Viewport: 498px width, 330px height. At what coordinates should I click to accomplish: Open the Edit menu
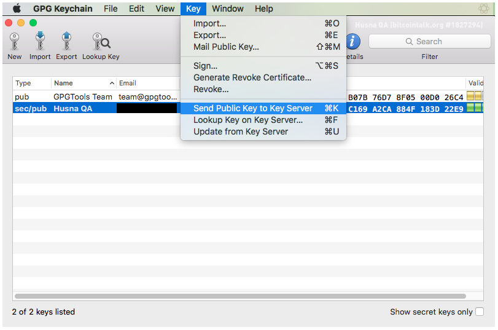coord(136,9)
